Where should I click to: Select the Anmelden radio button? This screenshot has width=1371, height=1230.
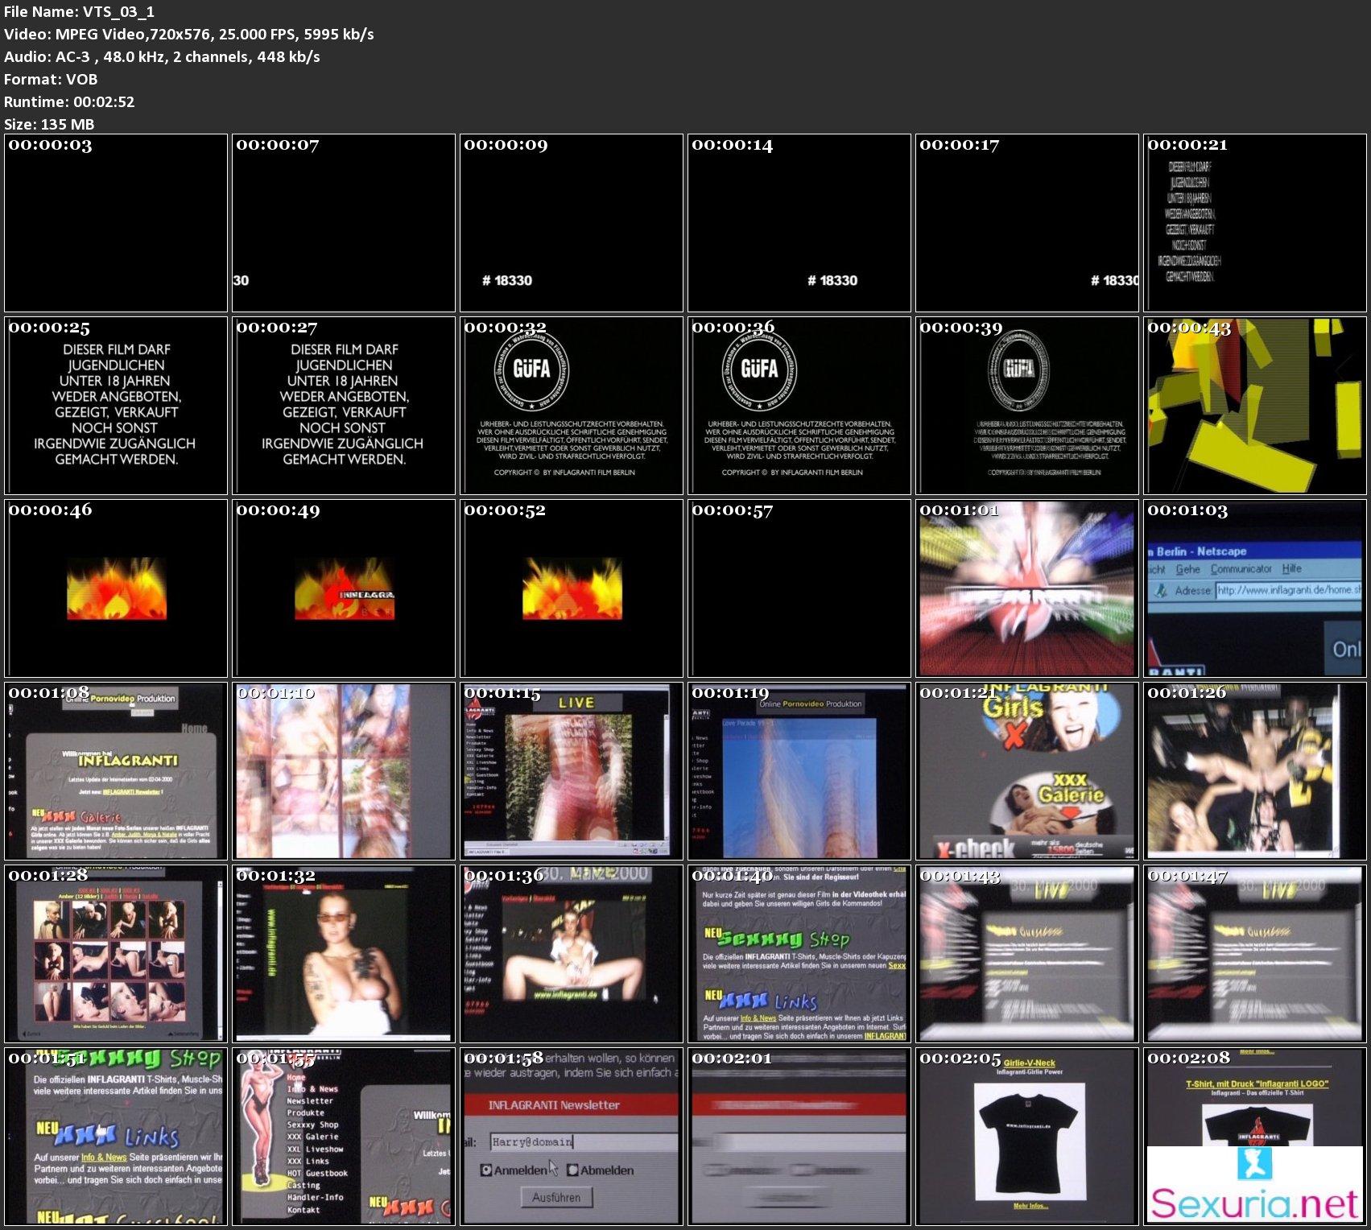click(x=486, y=1170)
